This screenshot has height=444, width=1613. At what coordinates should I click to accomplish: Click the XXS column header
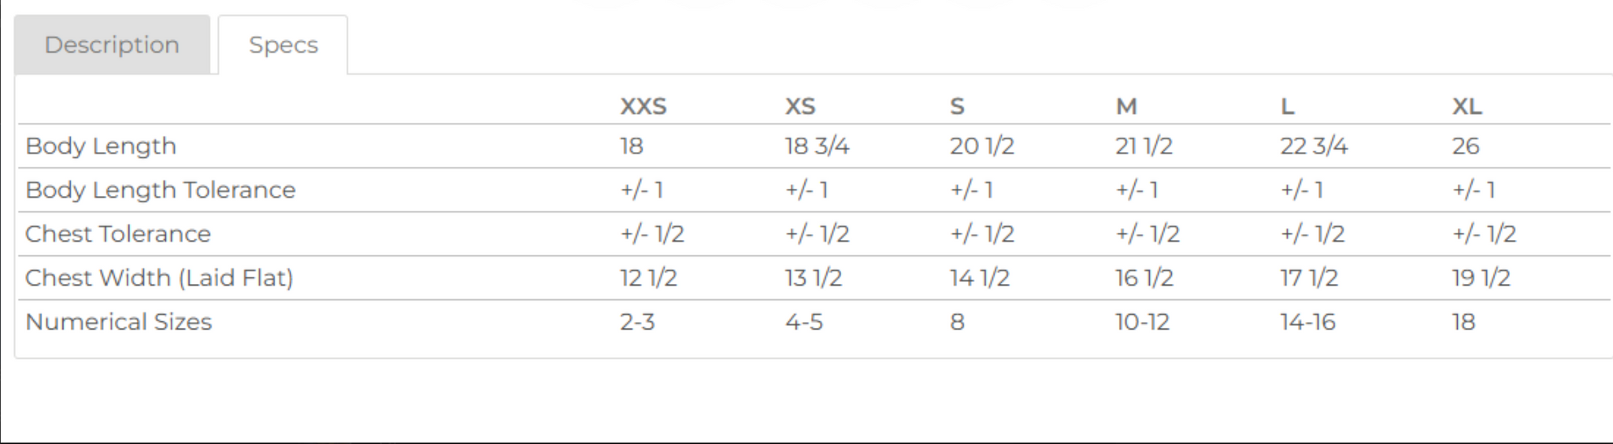tap(643, 106)
